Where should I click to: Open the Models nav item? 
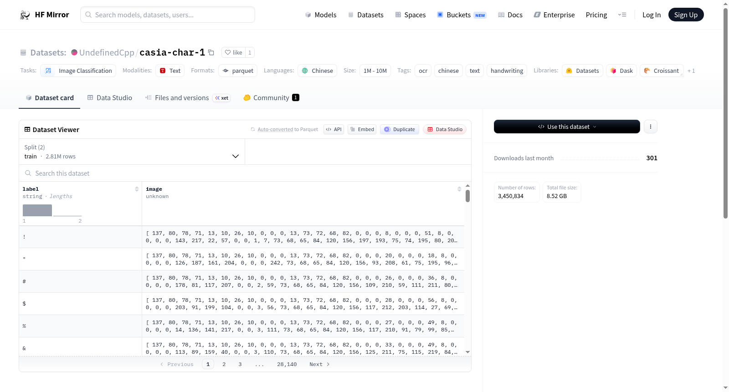pyautogui.click(x=321, y=15)
